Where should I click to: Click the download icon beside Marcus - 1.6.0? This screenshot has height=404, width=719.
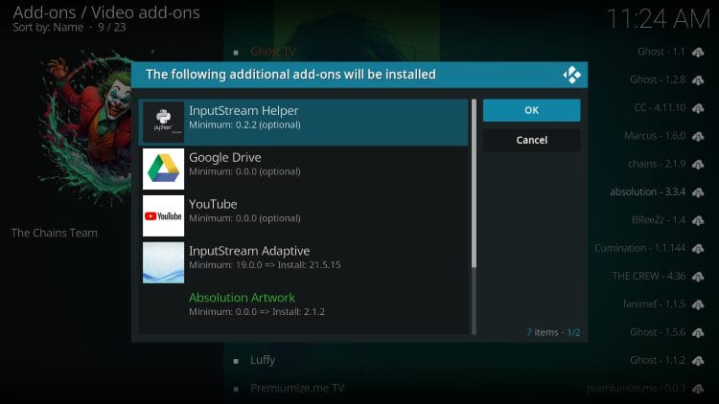698,137
